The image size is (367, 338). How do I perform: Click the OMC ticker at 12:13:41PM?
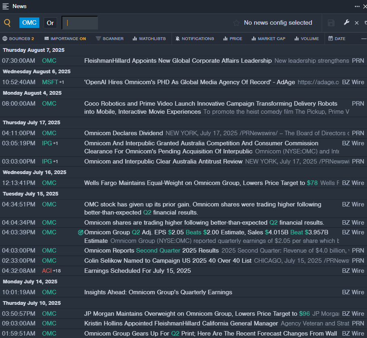click(49, 183)
